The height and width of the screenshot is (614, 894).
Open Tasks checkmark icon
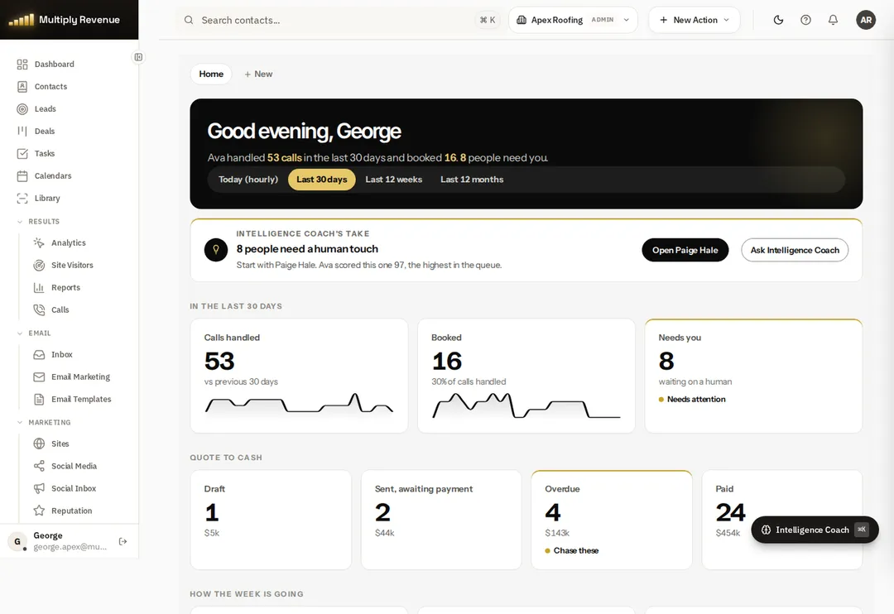coord(22,153)
